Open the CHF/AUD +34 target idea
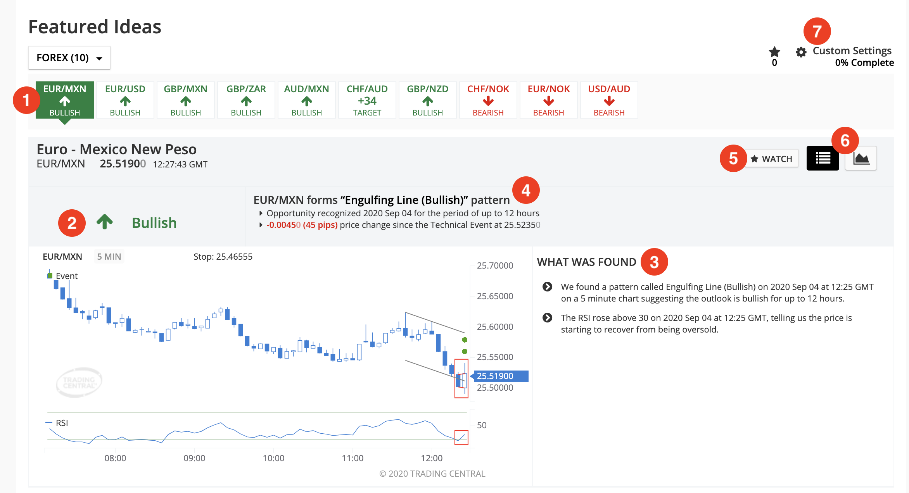Image resolution: width=909 pixels, height=493 pixels. 367,100
